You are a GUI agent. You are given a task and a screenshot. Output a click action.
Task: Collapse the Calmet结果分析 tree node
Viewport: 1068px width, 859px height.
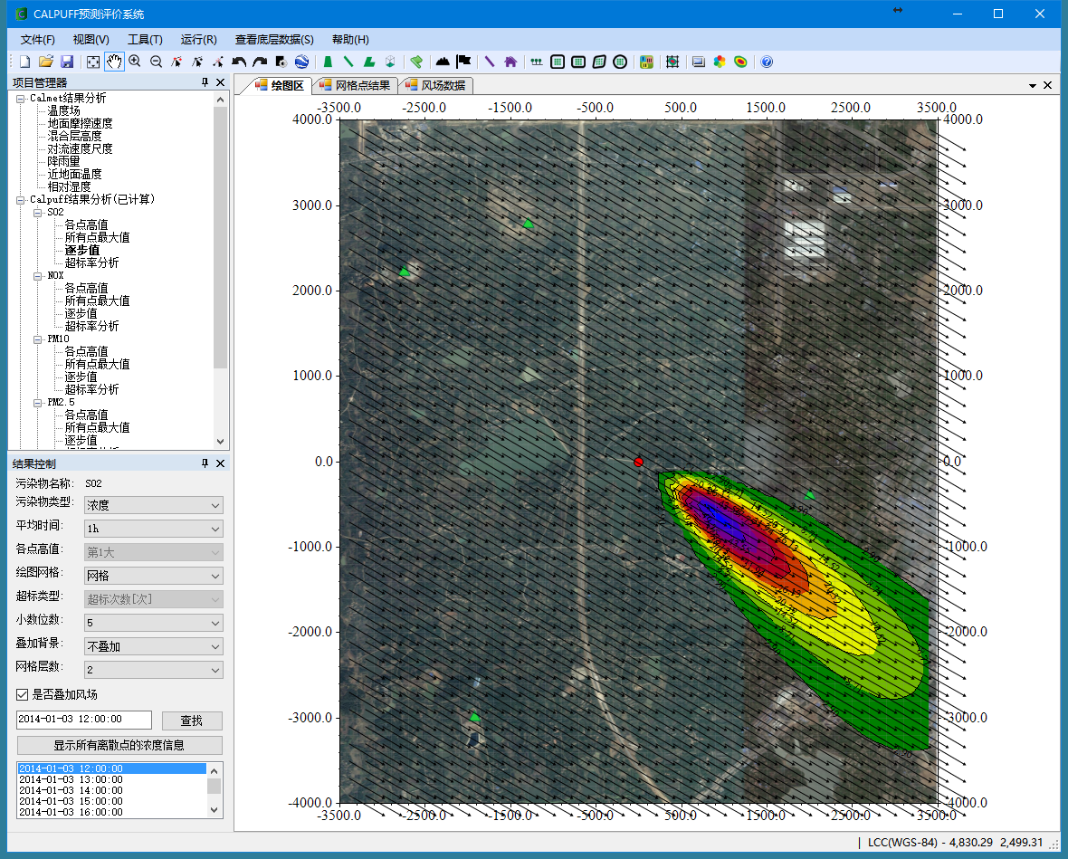pos(21,98)
